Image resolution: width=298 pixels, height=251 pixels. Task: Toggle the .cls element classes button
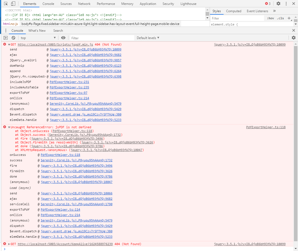281,18
